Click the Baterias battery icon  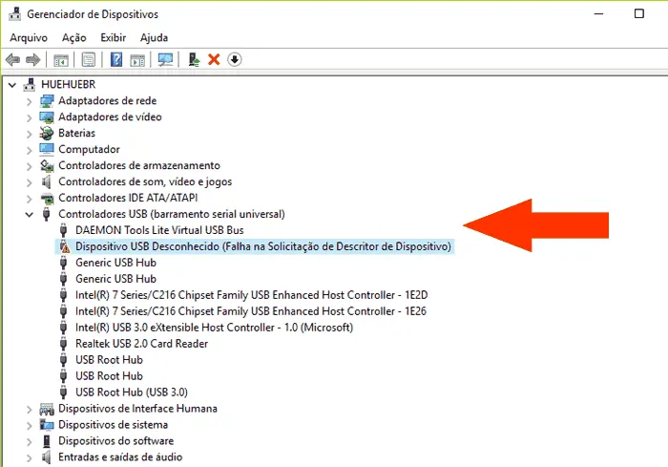47,133
